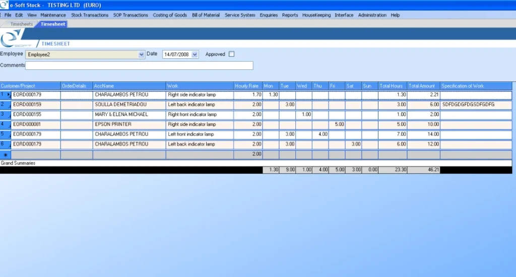
Task: Open the Help menu
Action: pos(395,15)
